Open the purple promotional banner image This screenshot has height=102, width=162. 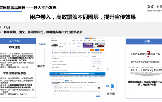pyautogui.click(x=88, y=45)
